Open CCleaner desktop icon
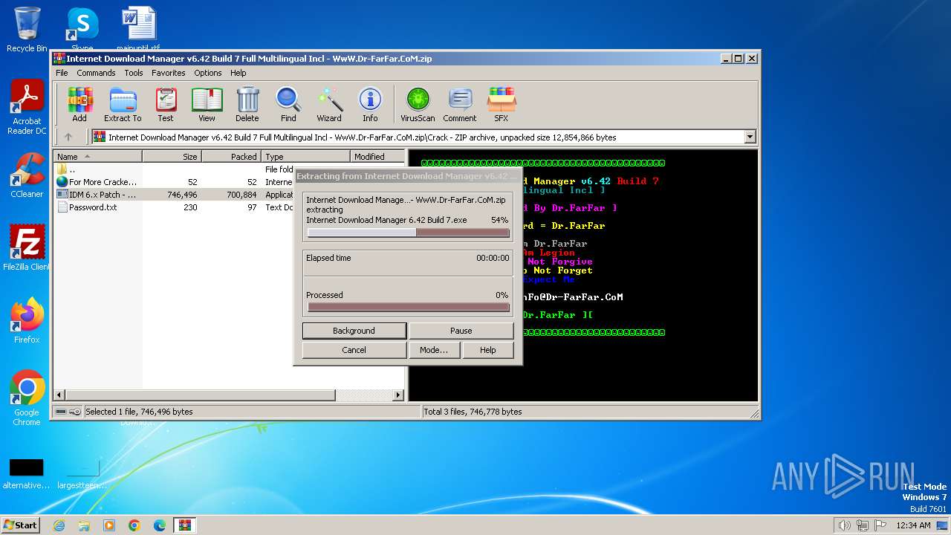The image size is (951, 535). (x=27, y=175)
